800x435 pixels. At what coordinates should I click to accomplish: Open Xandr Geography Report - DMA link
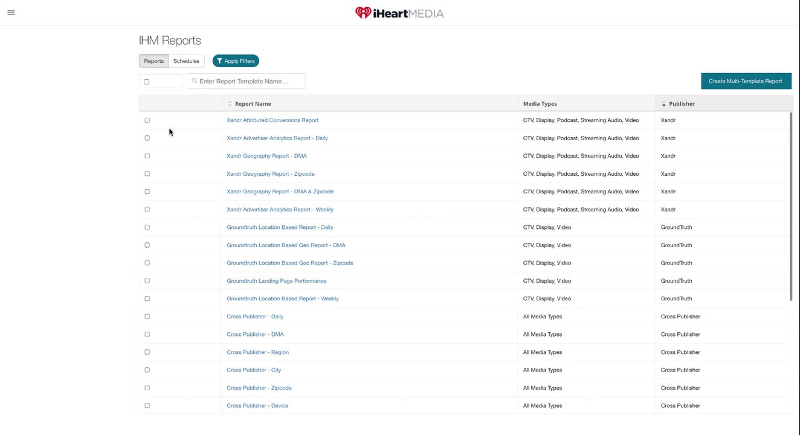(266, 156)
